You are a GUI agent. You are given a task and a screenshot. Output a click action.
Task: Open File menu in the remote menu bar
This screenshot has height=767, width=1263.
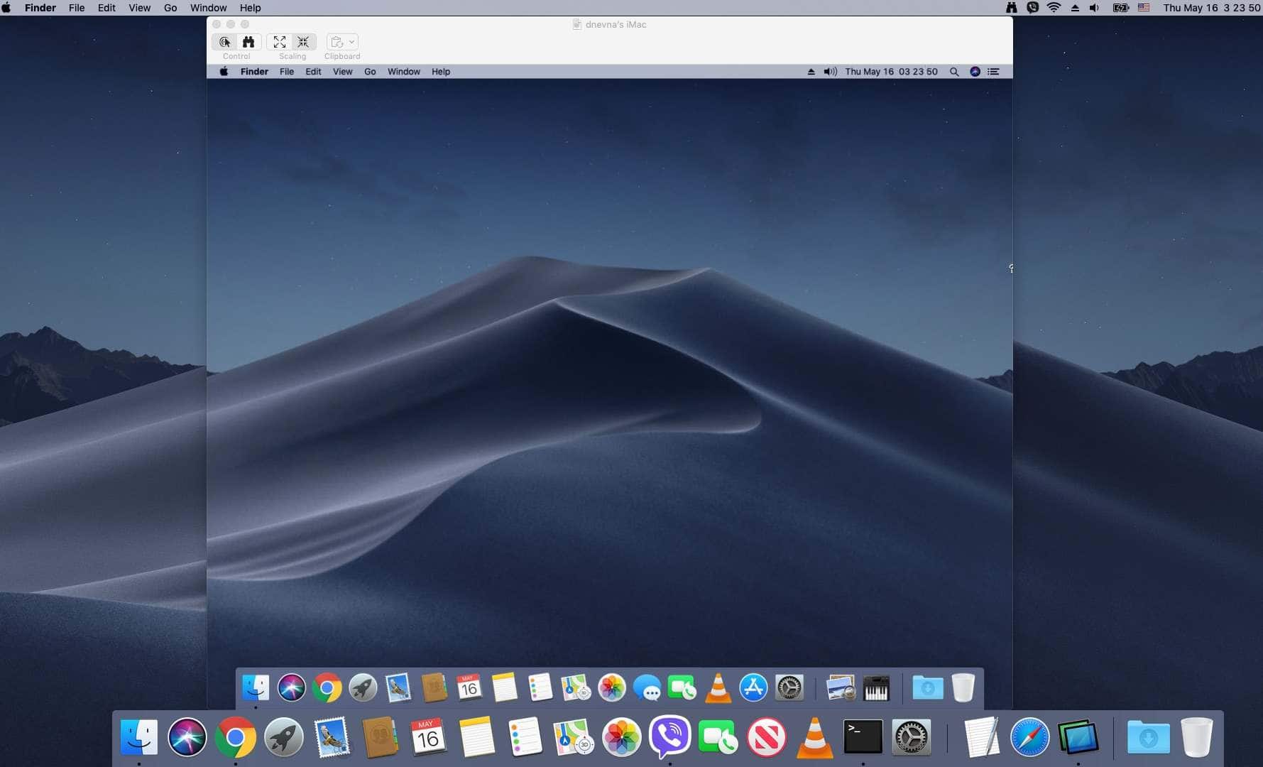tap(287, 72)
